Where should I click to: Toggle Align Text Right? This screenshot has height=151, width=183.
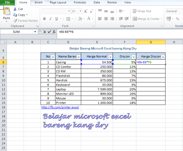coord(112,19)
